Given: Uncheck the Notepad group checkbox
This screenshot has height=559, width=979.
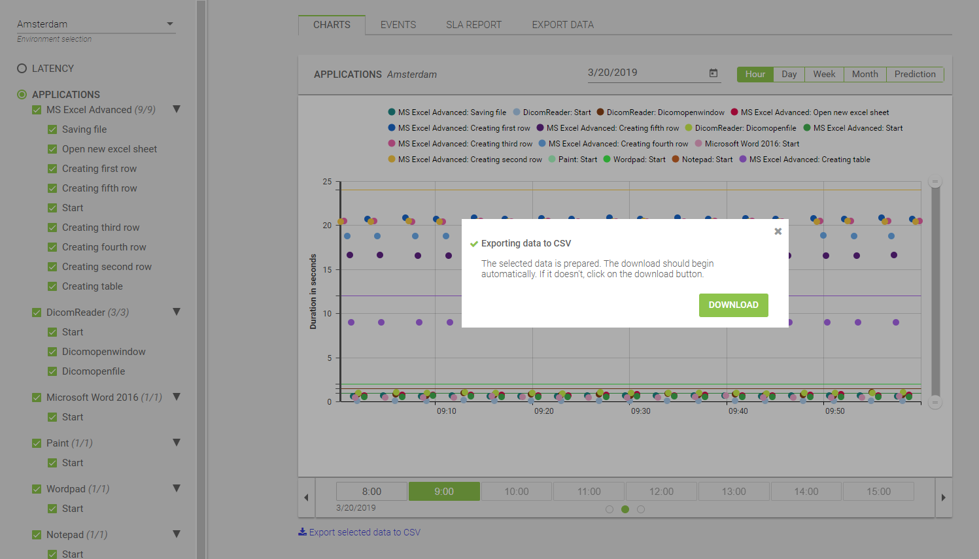Looking at the screenshot, I should pos(37,535).
